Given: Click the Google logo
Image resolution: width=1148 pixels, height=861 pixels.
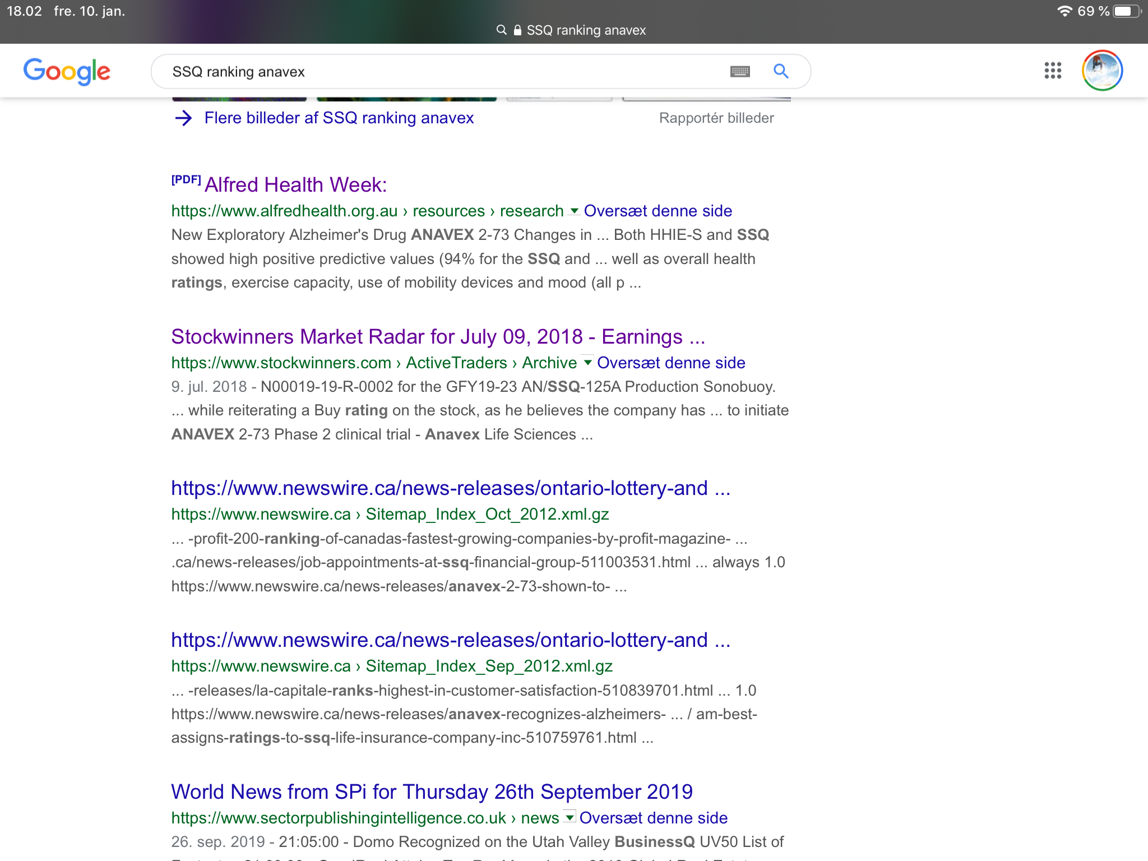Looking at the screenshot, I should (x=67, y=71).
